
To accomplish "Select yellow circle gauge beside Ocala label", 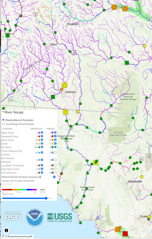I will point(149,217).
